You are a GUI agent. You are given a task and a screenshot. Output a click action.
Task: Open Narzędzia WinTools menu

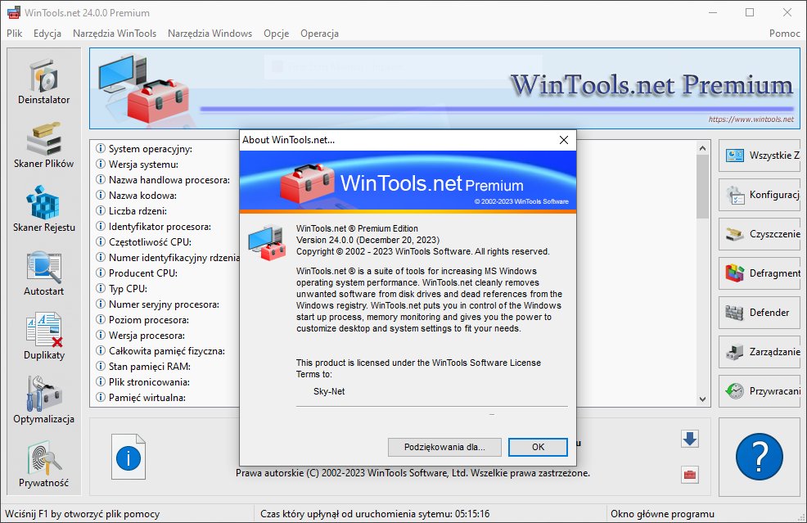115,34
